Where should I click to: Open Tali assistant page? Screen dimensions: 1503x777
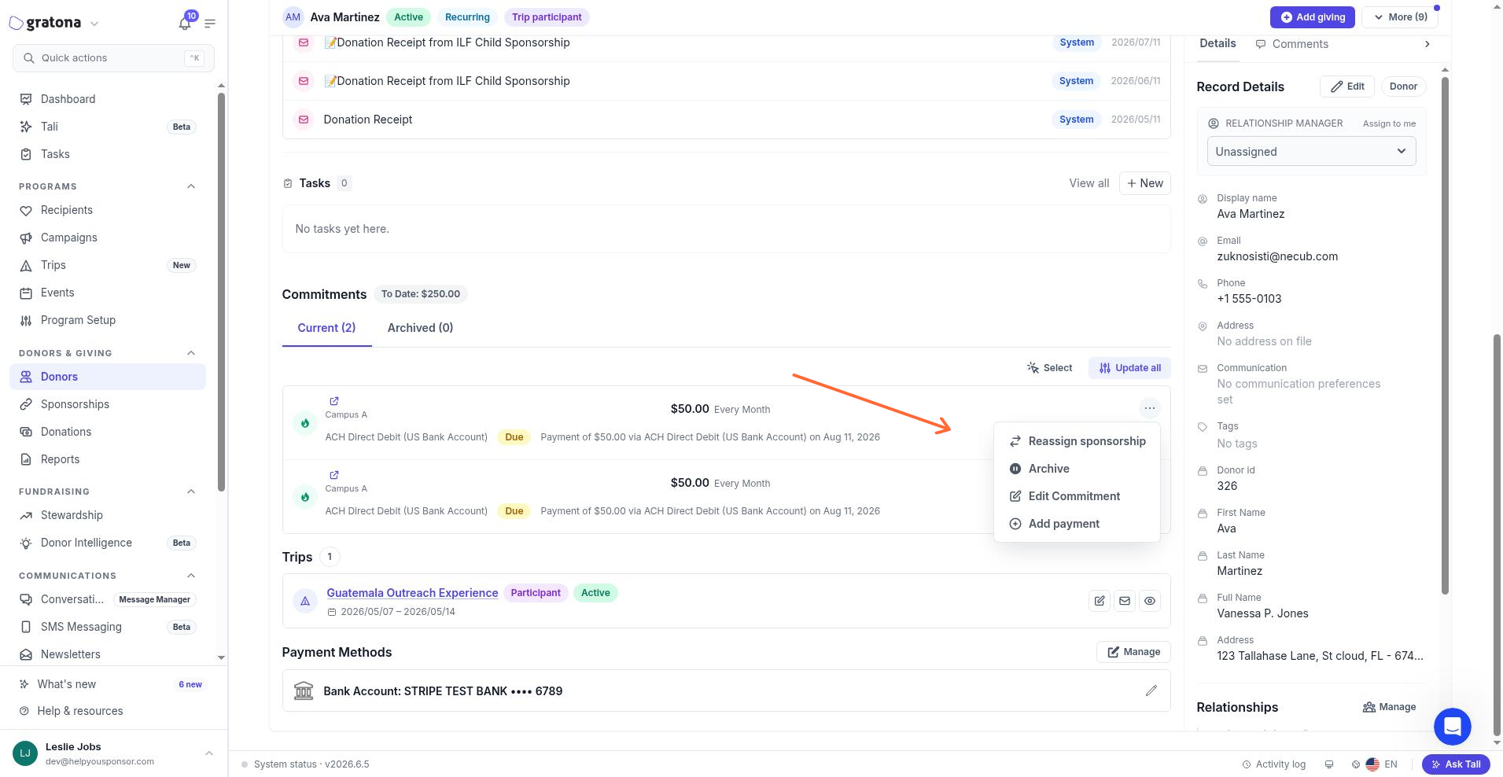point(108,127)
